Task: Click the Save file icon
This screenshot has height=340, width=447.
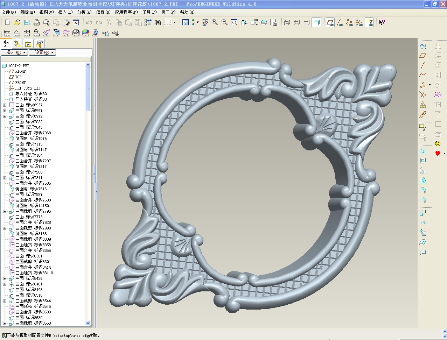Action: tap(27, 22)
